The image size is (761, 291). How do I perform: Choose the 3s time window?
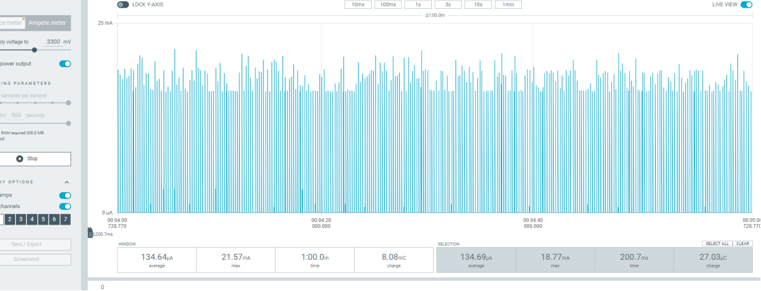(448, 5)
